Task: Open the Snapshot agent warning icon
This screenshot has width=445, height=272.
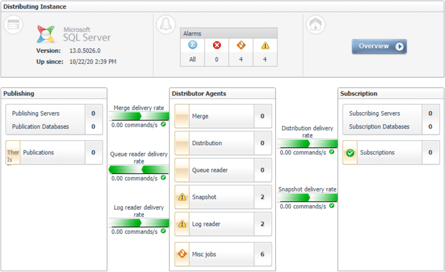Action: [182, 197]
